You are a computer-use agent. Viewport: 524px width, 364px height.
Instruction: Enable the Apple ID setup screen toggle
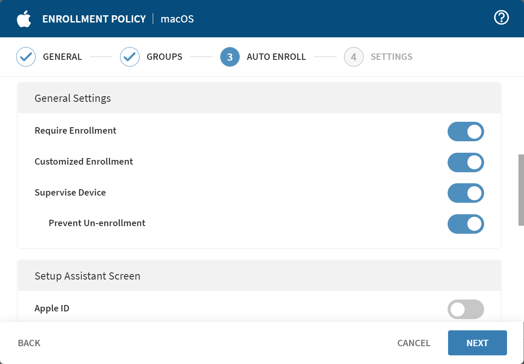coord(465,309)
